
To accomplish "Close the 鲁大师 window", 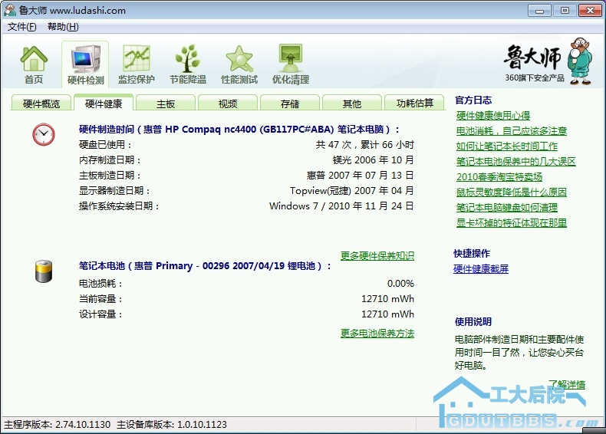I will (x=590, y=11).
